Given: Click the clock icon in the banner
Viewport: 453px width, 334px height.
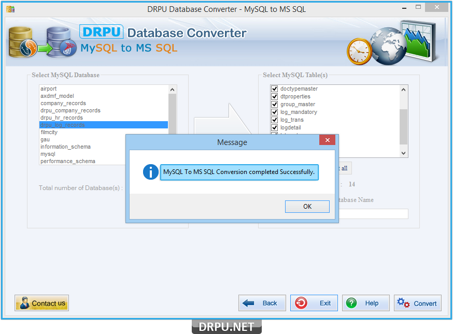Looking at the screenshot, I should click(x=359, y=51).
